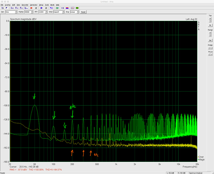Start recording with the red play icon

(32, 8)
